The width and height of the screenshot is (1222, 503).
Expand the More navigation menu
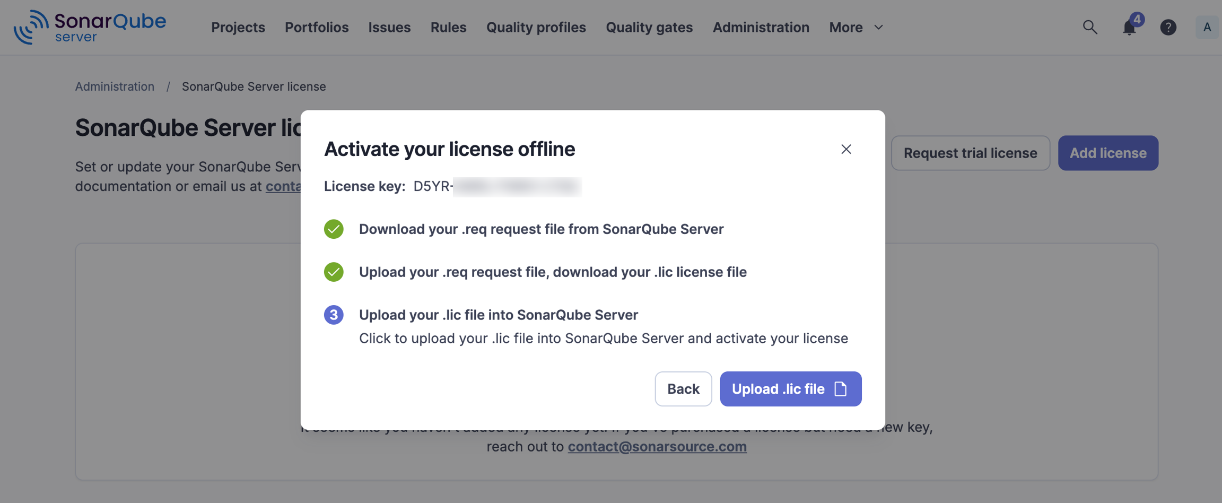coord(856,27)
